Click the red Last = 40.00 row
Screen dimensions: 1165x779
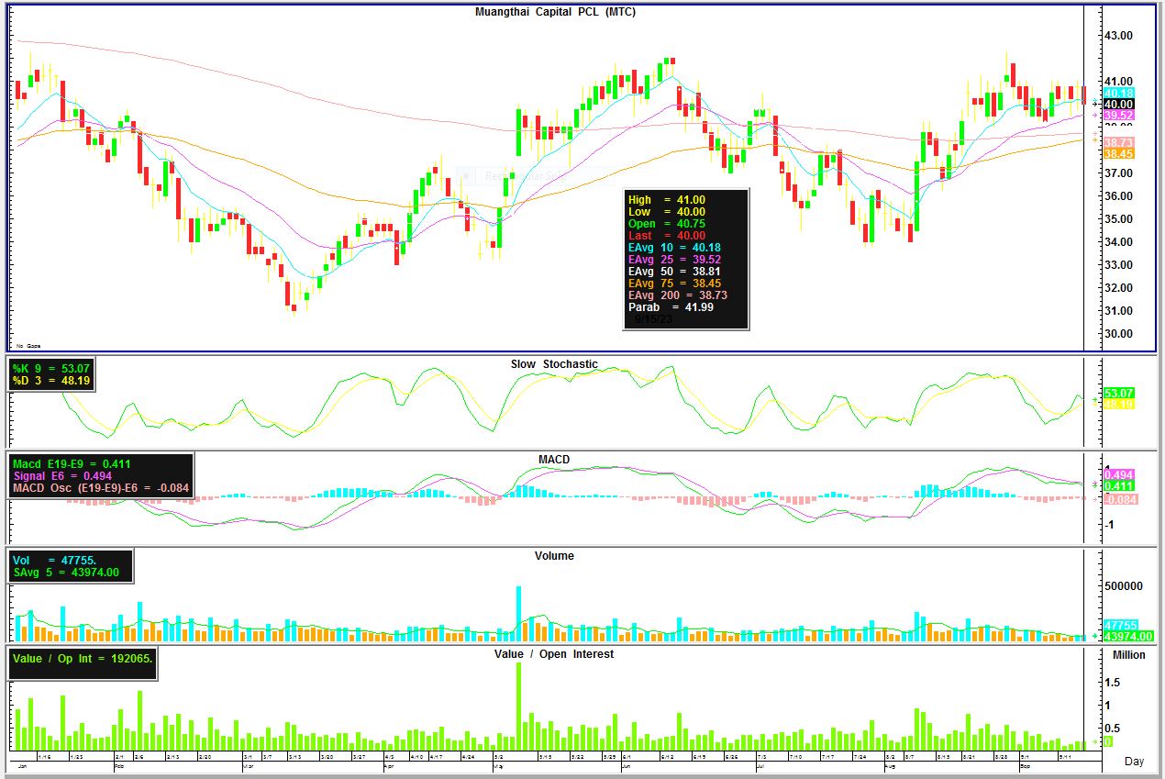click(x=666, y=236)
